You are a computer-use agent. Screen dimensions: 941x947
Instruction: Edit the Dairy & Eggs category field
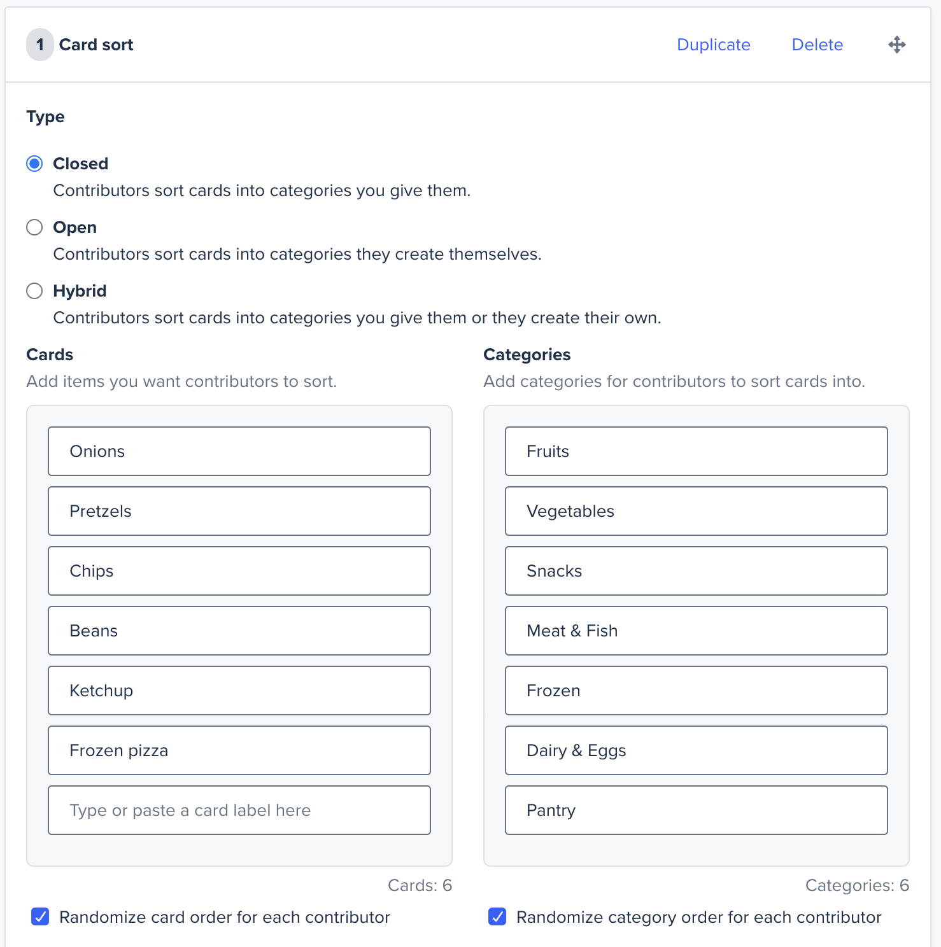697,750
